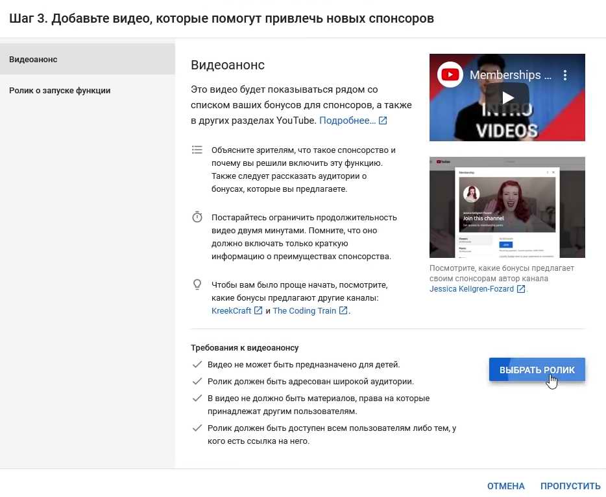Click the list icon beside Объясните зрителям
The image size is (606, 497).
[197, 150]
